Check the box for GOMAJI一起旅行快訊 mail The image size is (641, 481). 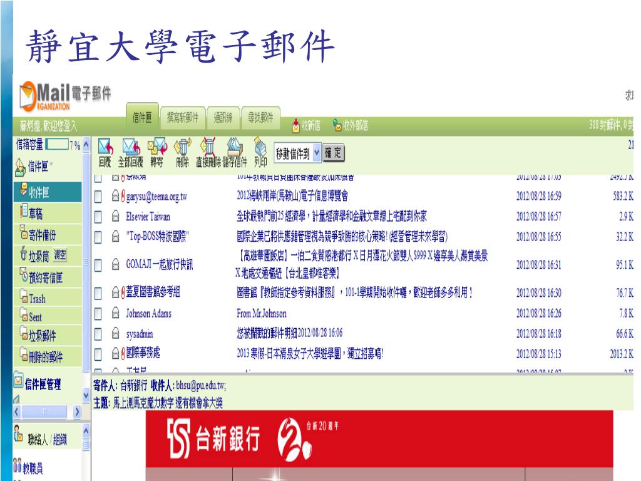click(x=98, y=265)
